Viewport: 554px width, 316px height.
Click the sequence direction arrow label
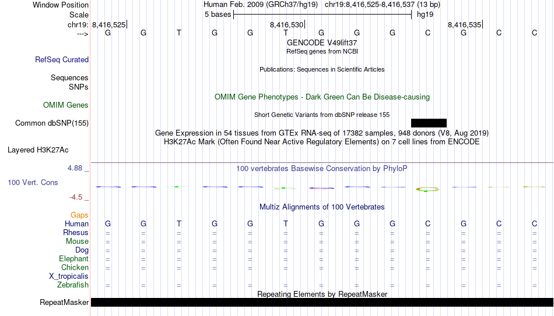(83, 34)
